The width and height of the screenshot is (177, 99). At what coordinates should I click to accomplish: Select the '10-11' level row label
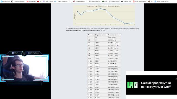coord(91,61)
